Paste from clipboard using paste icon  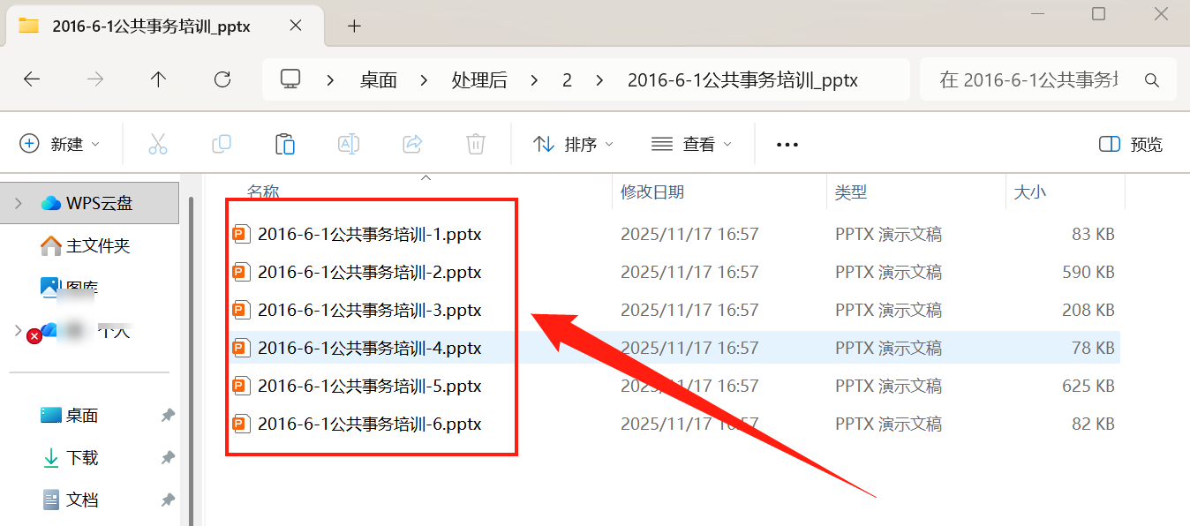(284, 143)
